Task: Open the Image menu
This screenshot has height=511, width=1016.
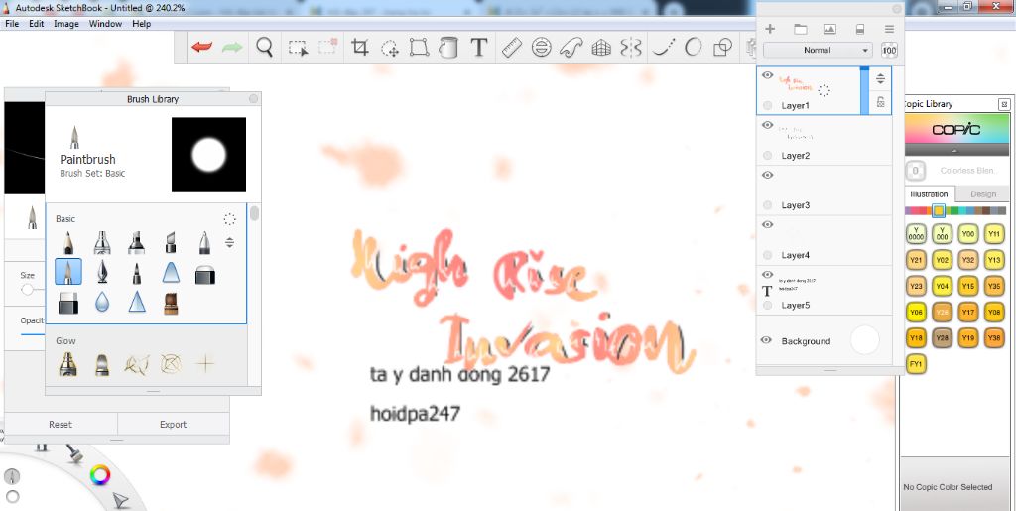Action: point(66,23)
